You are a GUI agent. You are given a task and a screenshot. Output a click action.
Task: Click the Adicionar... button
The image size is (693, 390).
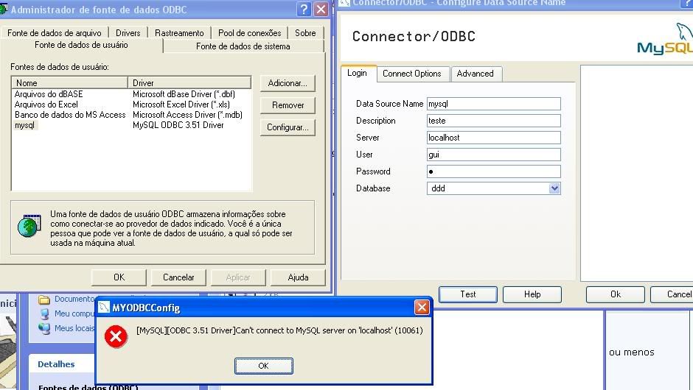pos(288,83)
